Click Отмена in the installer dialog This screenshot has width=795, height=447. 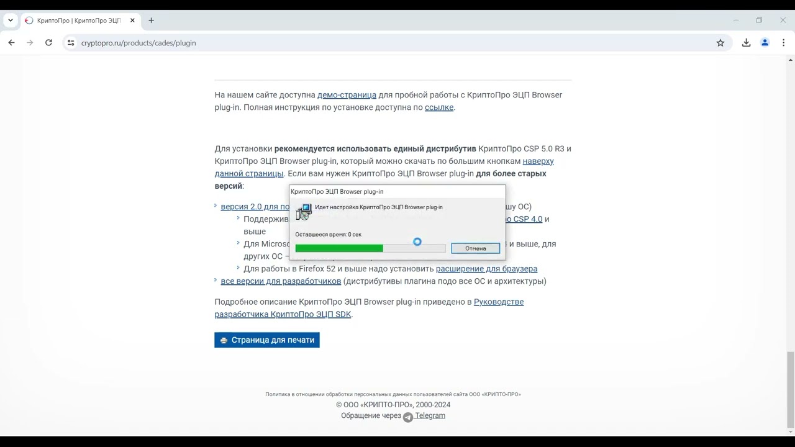coord(476,248)
